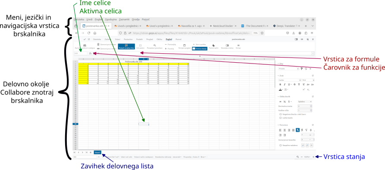This screenshot has height=170, width=385.
Task: Open the browser home page
Action: point(95,33)
